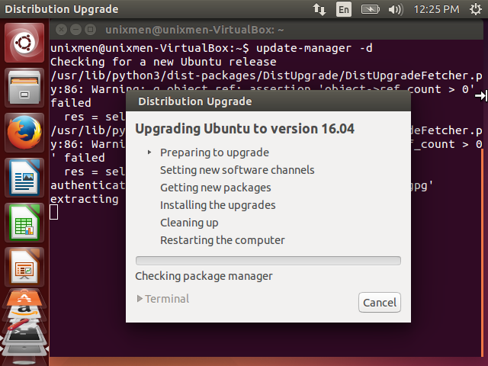Image resolution: width=488 pixels, height=366 pixels.
Task: Open the system power session menu
Action: 476,9
